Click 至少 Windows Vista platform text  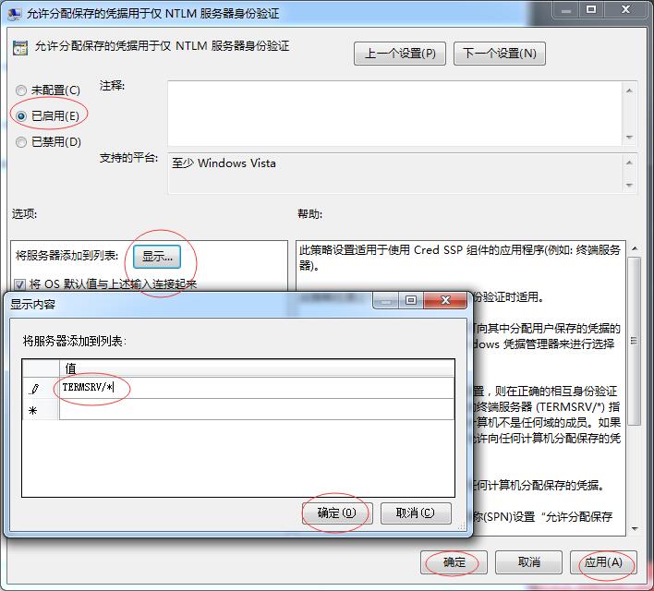[224, 163]
